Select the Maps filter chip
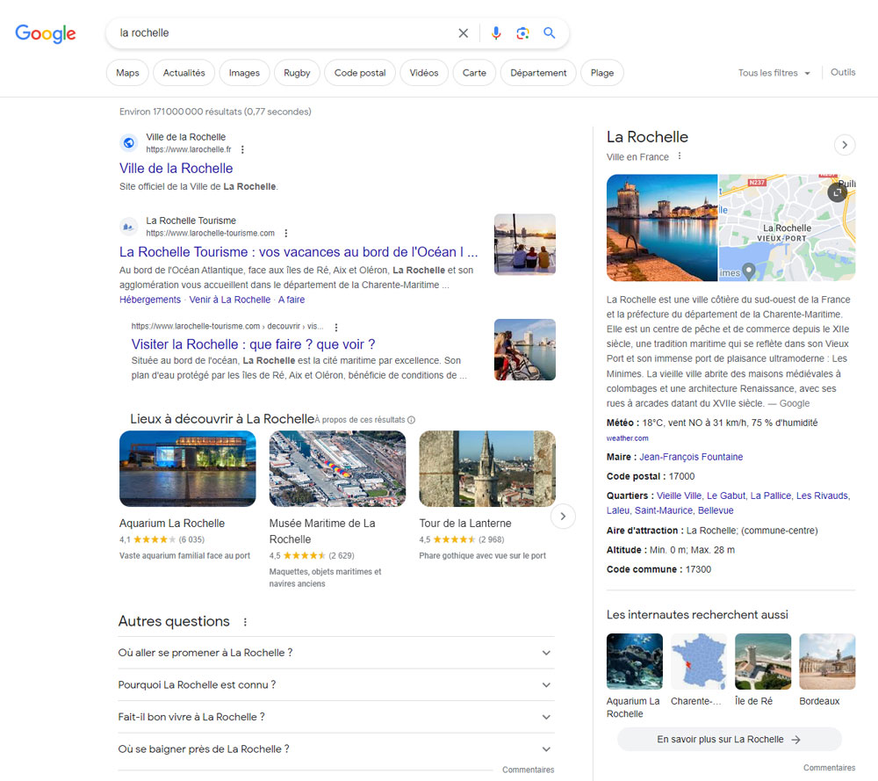 pyautogui.click(x=127, y=73)
